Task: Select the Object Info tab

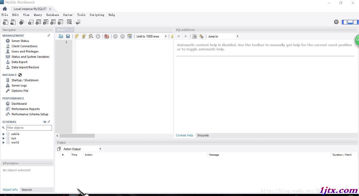Action: (x=10, y=190)
